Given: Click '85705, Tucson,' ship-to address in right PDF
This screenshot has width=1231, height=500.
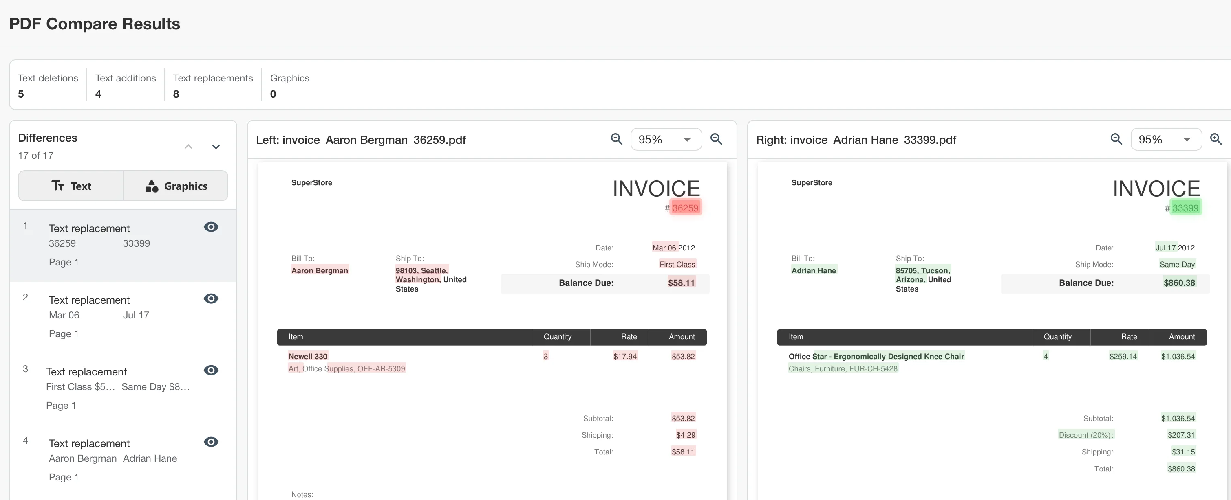Looking at the screenshot, I should point(922,270).
